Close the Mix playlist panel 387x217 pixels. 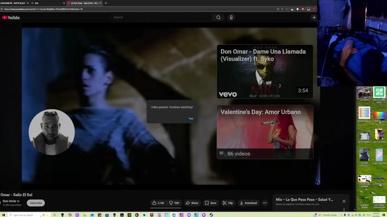pyautogui.click(x=344, y=201)
